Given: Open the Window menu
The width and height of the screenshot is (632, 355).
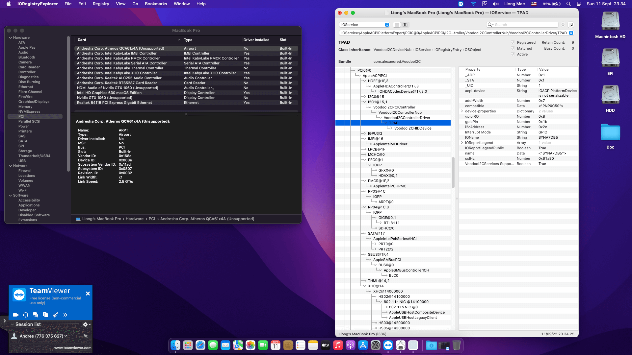Looking at the screenshot, I should click(182, 4).
